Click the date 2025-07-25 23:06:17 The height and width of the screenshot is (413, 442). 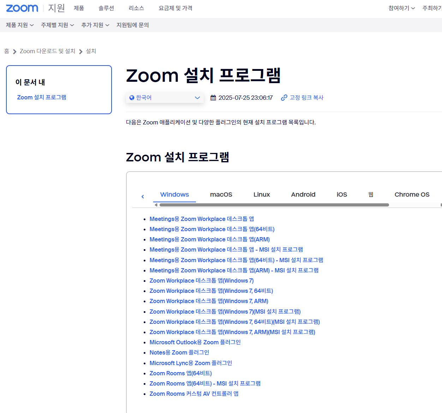246,98
